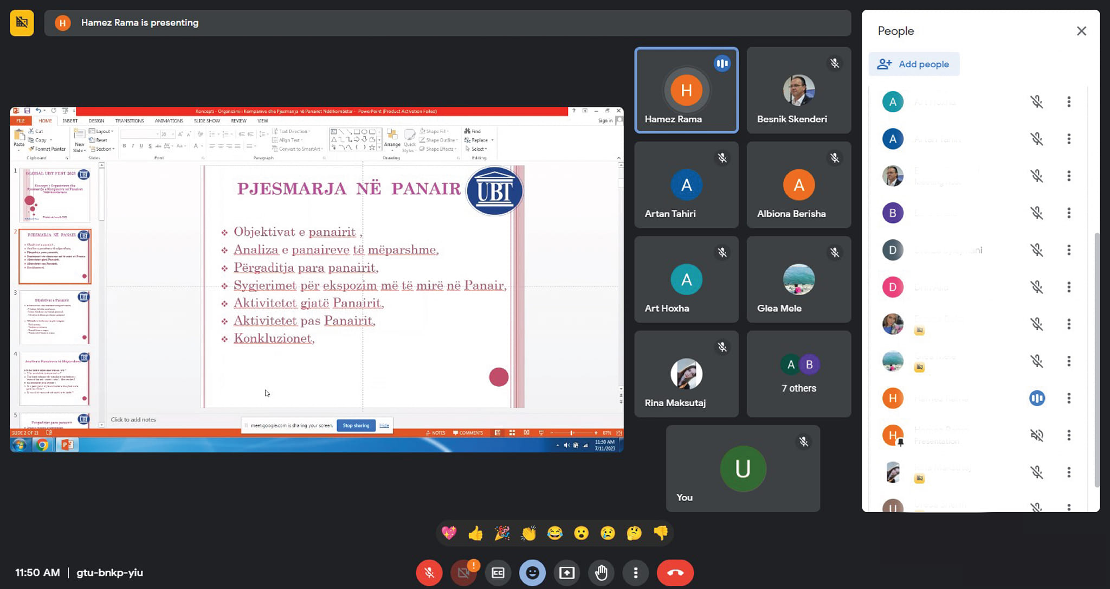Open options menu beside presenting participant Hamez
Screen dimensions: 1110x589
pyautogui.click(x=1069, y=399)
